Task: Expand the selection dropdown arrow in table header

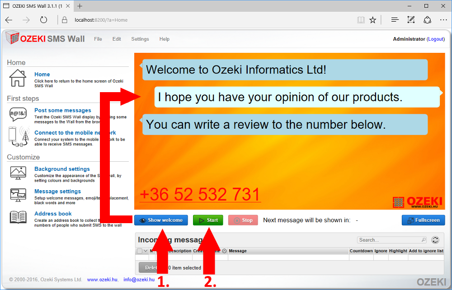Action: pyautogui.click(x=146, y=251)
